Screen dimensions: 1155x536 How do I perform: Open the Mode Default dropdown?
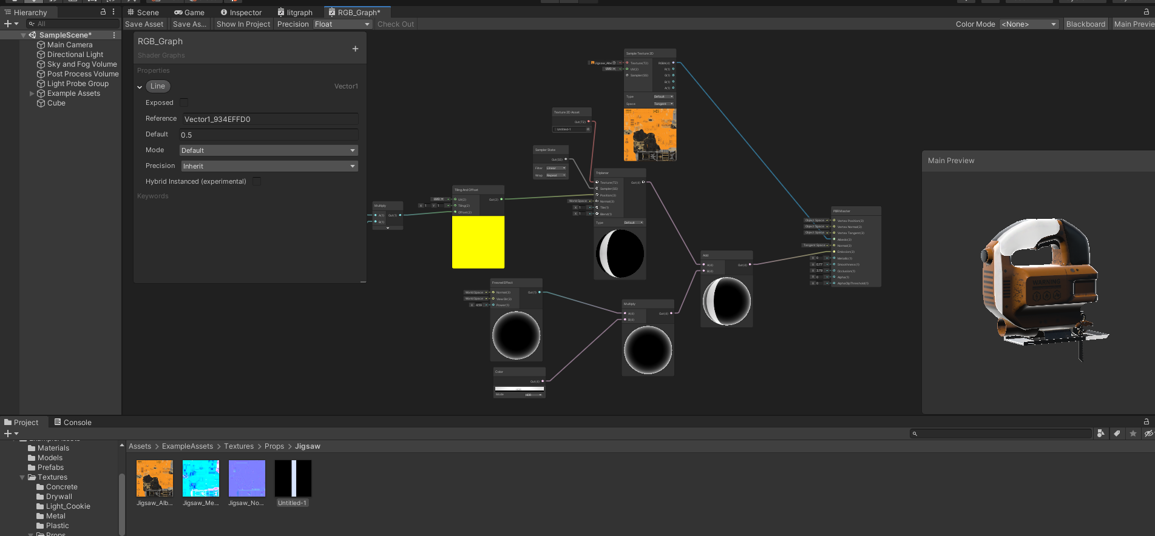point(268,150)
